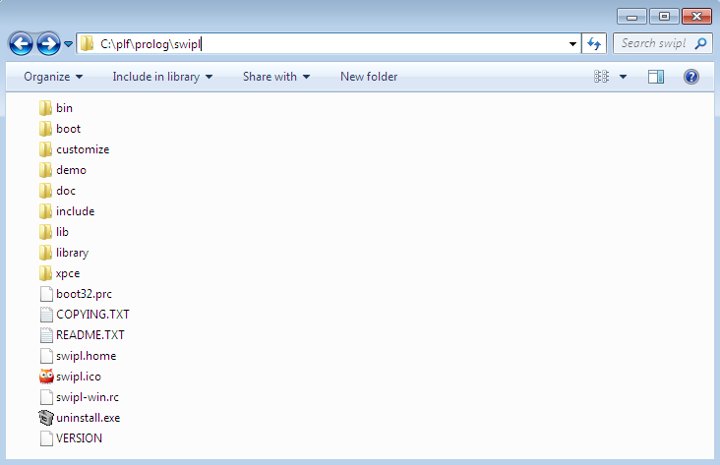Viewport: 720px width, 465px height.
Task: Select the uninstall.exe program icon
Action: coord(46,418)
